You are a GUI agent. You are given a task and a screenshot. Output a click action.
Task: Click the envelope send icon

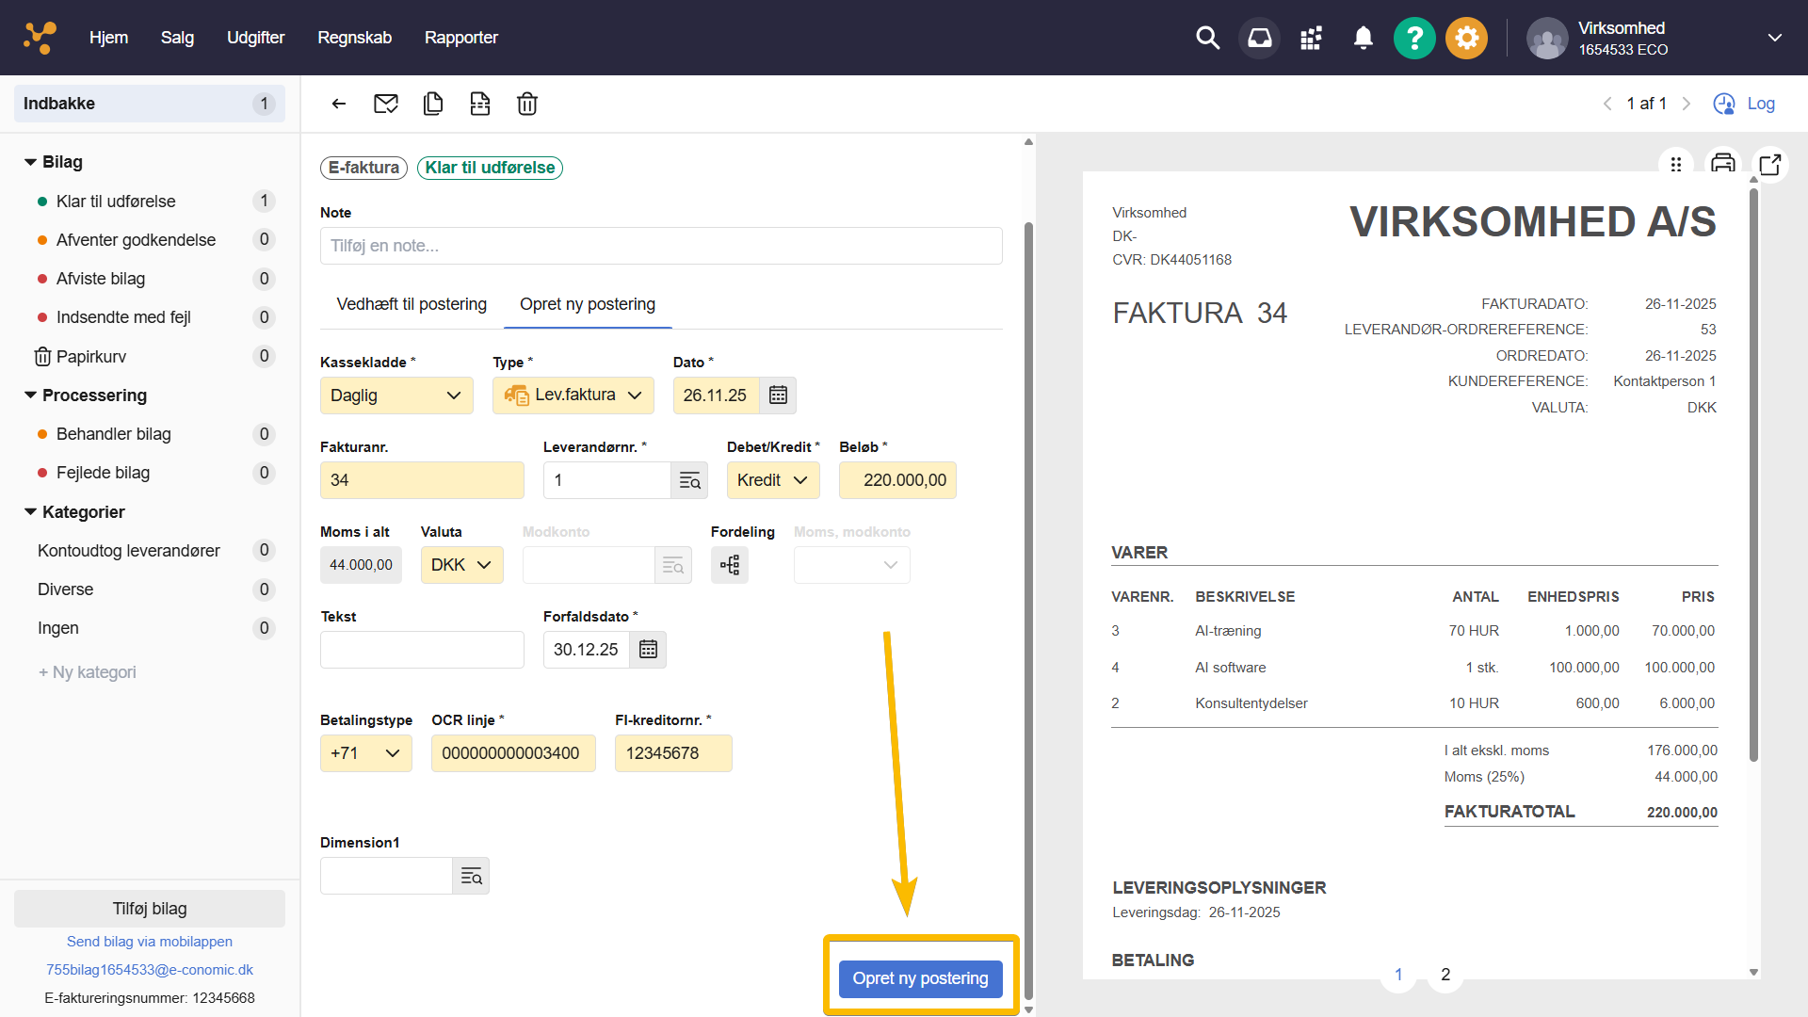coord(386,104)
